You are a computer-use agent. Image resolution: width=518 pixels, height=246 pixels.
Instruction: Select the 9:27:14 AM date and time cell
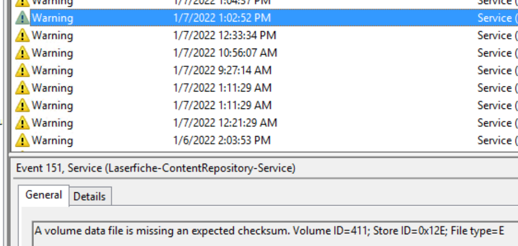coord(222,71)
